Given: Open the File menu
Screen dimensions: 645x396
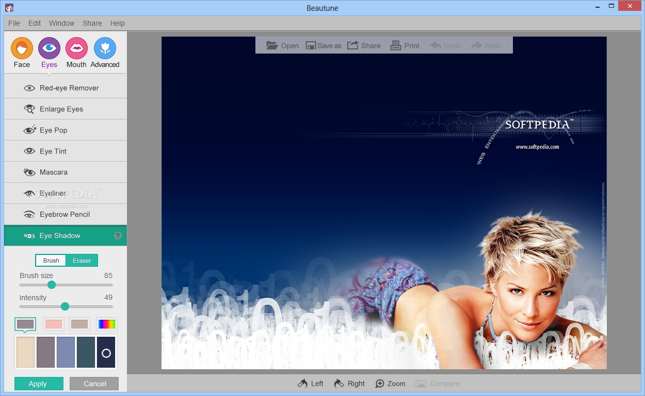Looking at the screenshot, I should coord(14,23).
